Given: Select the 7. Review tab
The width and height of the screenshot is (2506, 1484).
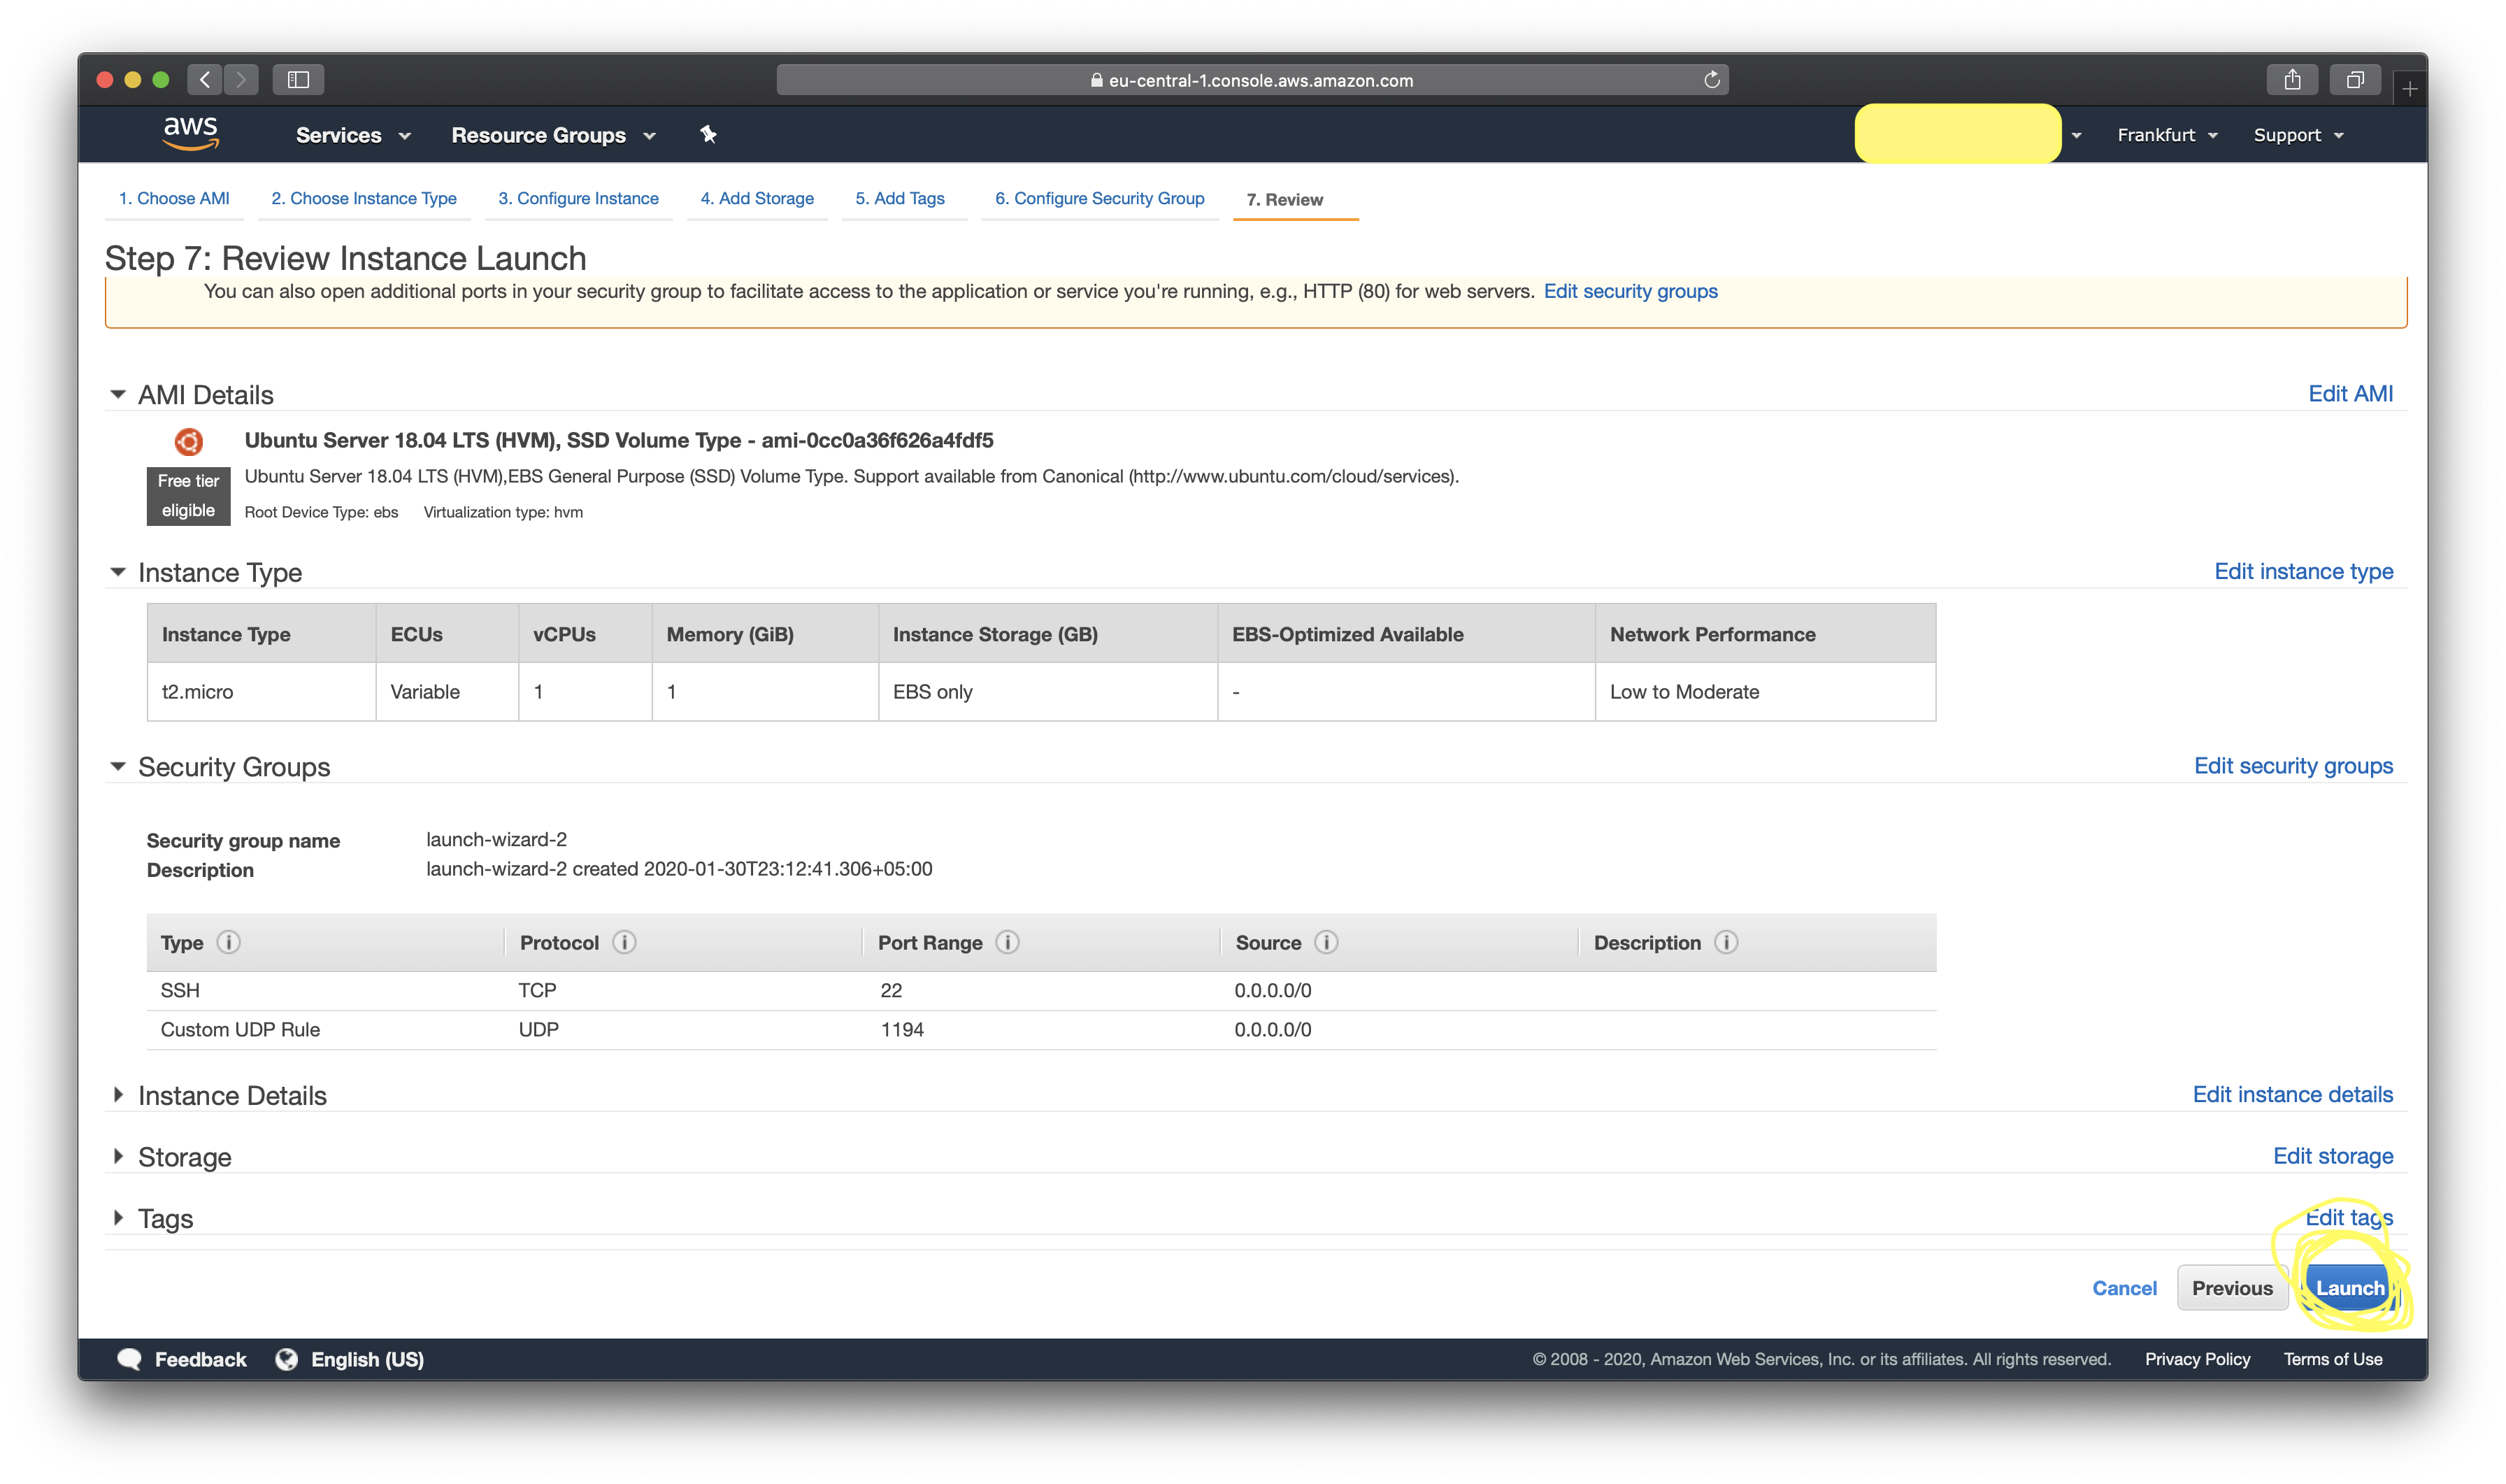Looking at the screenshot, I should point(1284,199).
